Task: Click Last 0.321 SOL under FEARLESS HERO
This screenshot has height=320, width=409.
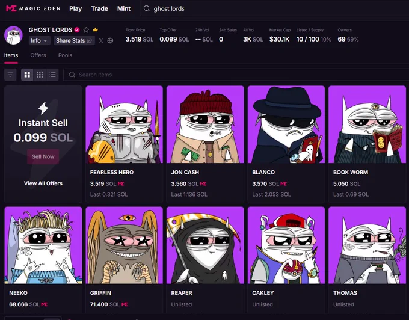Action: [x=109, y=194]
